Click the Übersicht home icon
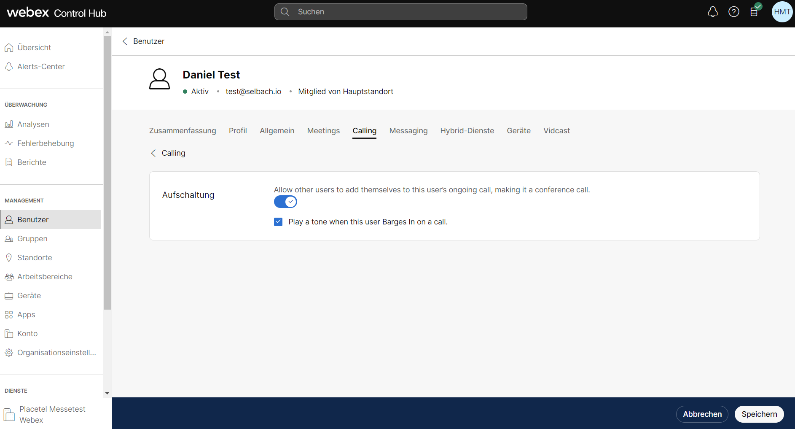 click(x=9, y=48)
